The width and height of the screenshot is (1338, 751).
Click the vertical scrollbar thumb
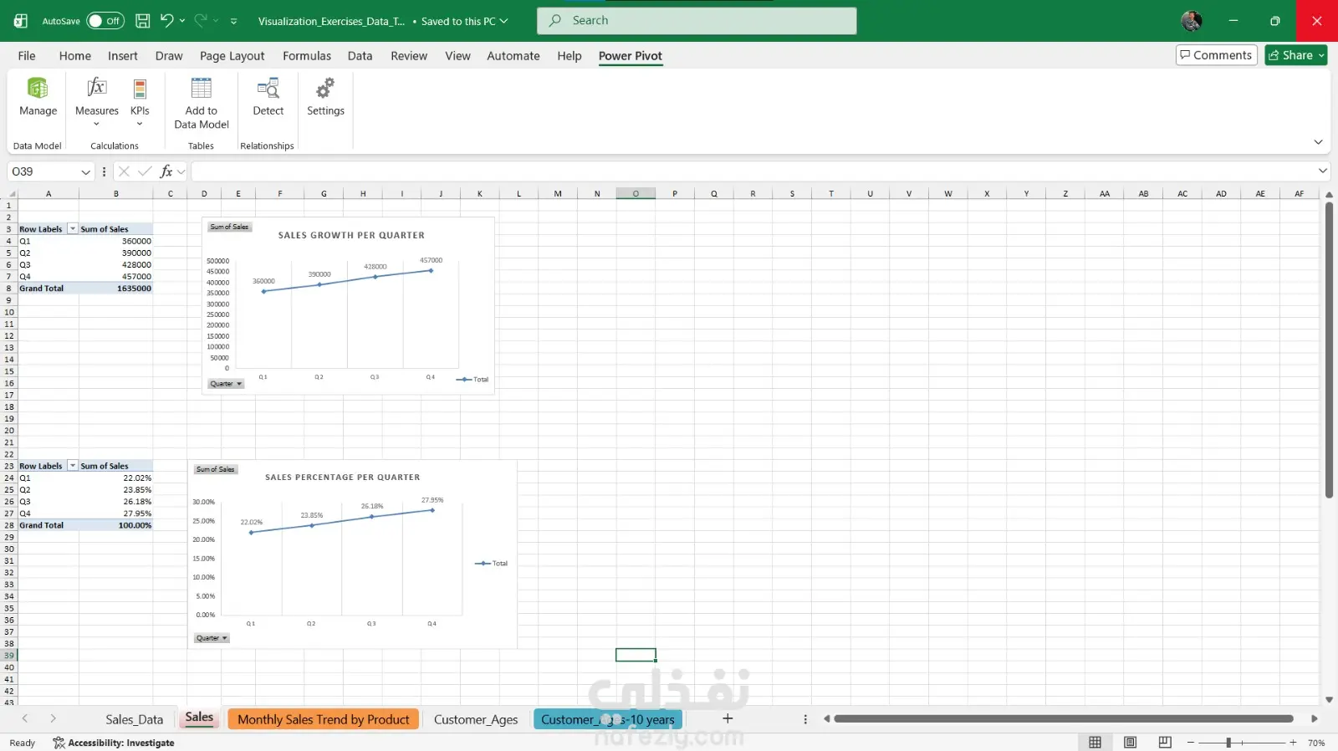pyautogui.click(x=1329, y=350)
